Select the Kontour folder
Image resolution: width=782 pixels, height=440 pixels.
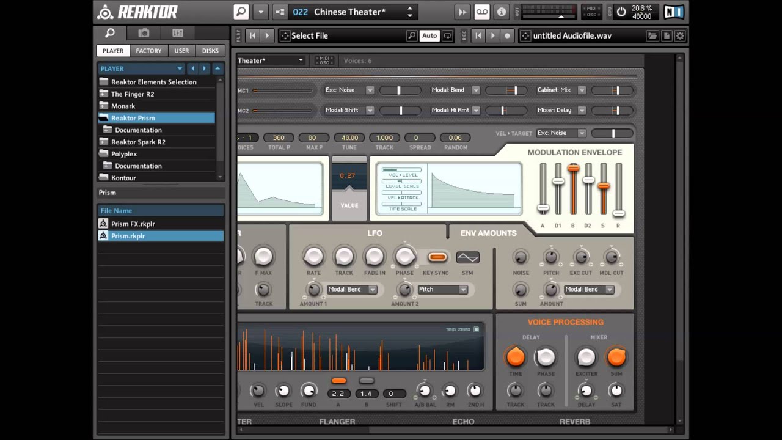[x=156, y=178]
